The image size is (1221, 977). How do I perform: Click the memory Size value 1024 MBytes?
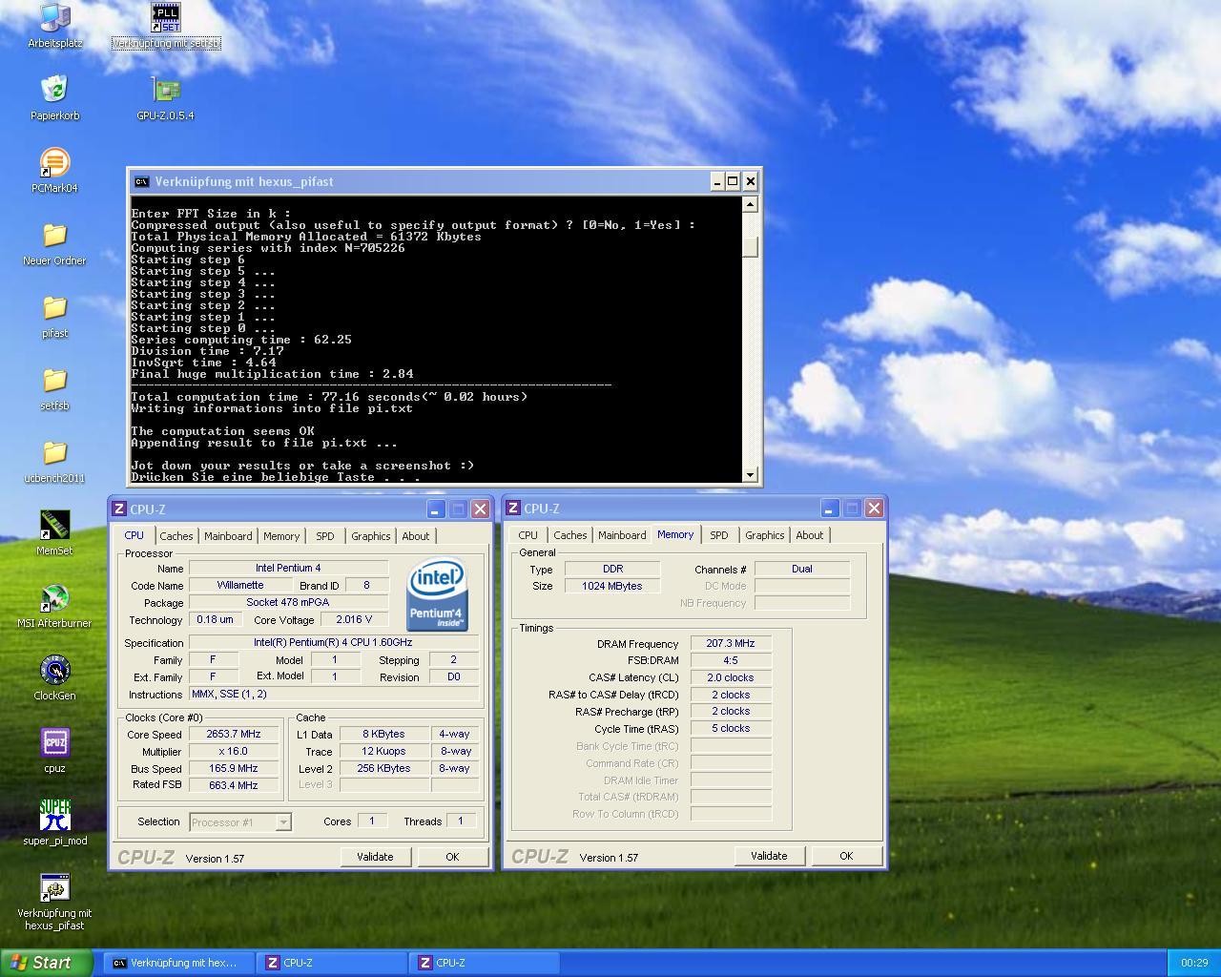612,587
